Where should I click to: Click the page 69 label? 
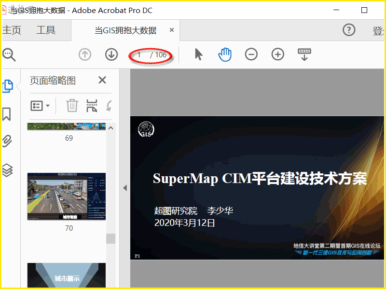[69, 138]
